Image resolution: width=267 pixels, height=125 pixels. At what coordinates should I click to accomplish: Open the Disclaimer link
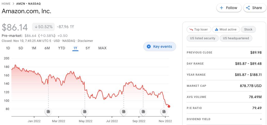(85, 41)
